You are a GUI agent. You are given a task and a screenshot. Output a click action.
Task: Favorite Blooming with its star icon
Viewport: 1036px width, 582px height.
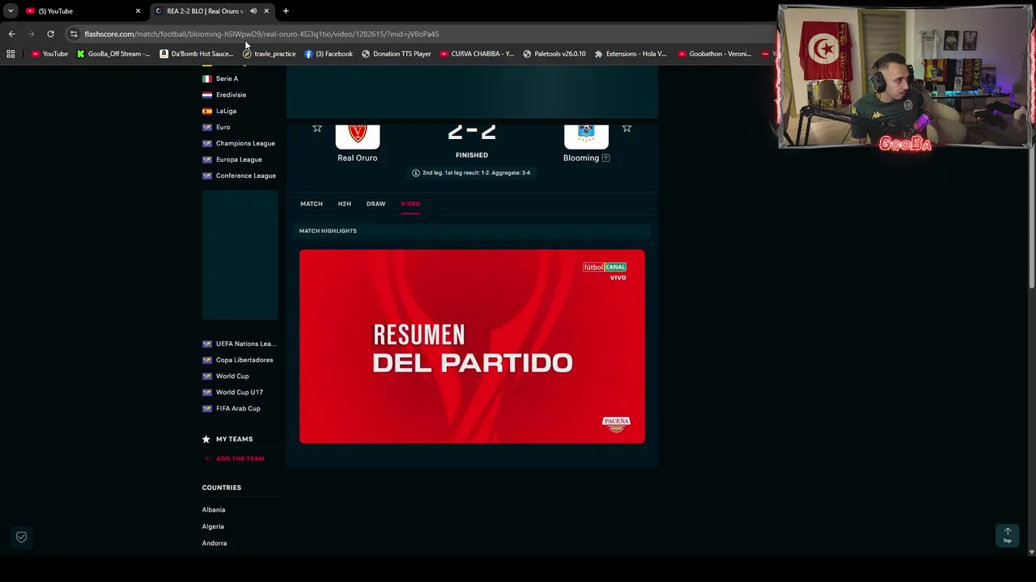pyautogui.click(x=626, y=128)
